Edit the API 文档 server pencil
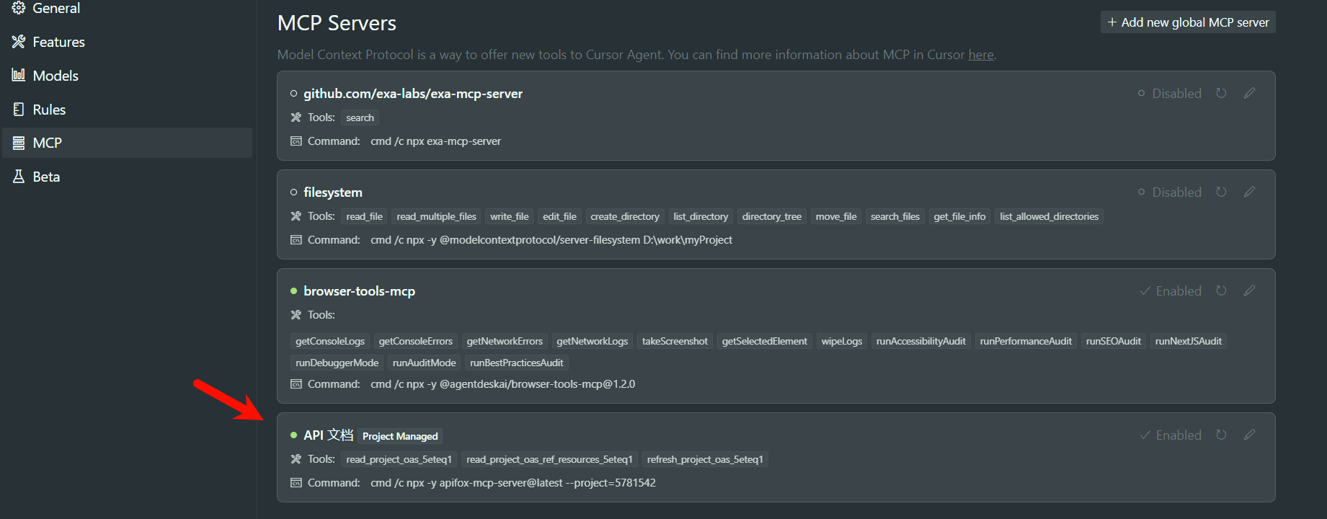This screenshot has width=1327, height=519. pos(1249,435)
